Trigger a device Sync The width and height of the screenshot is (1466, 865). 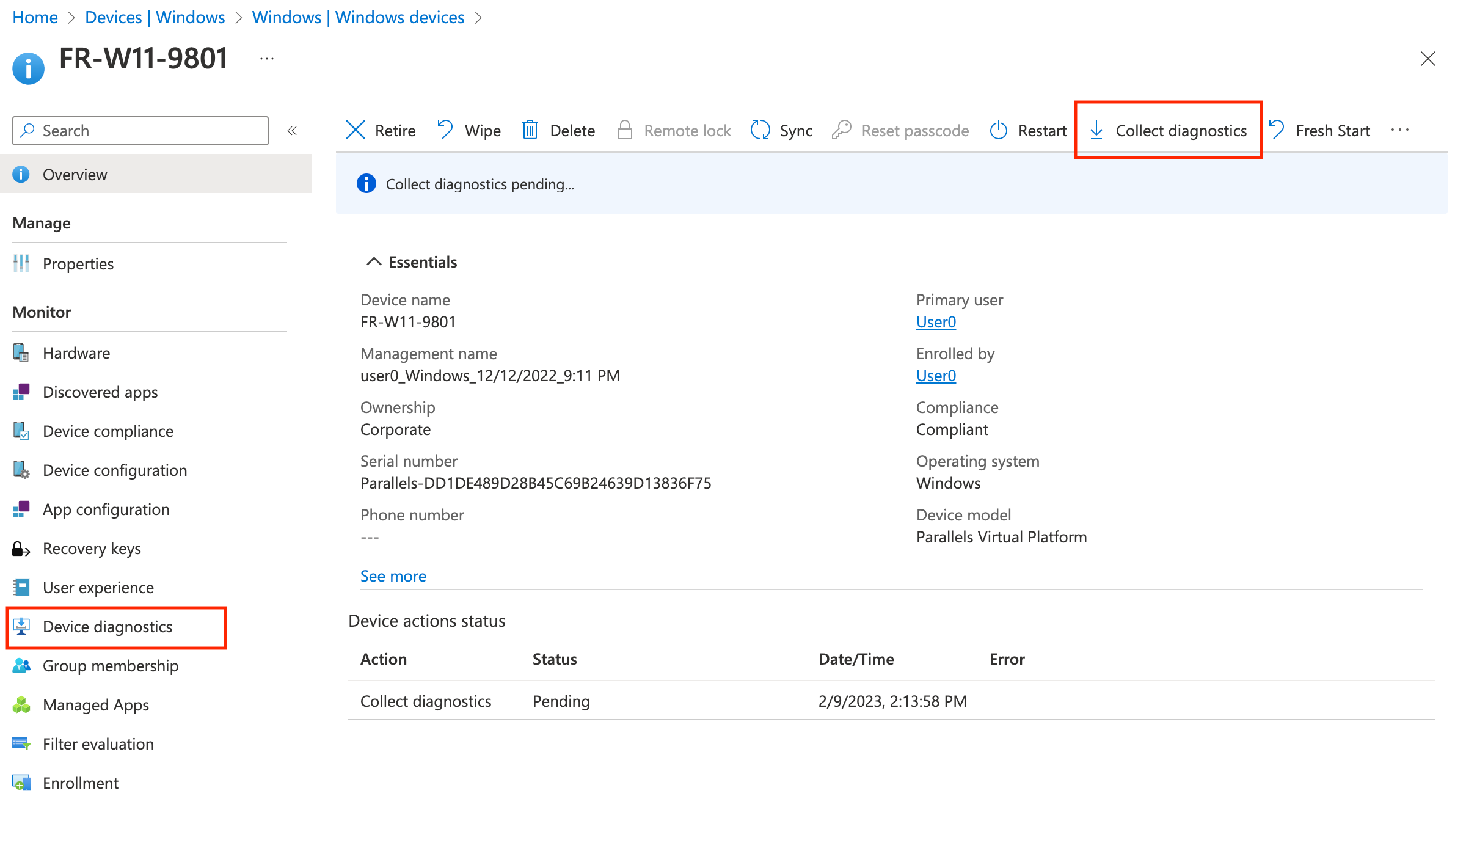pos(795,130)
